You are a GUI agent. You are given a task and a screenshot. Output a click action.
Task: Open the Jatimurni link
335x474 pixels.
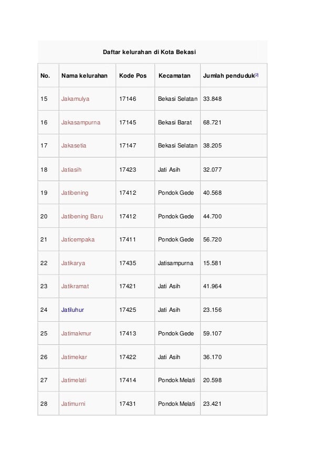coord(74,404)
